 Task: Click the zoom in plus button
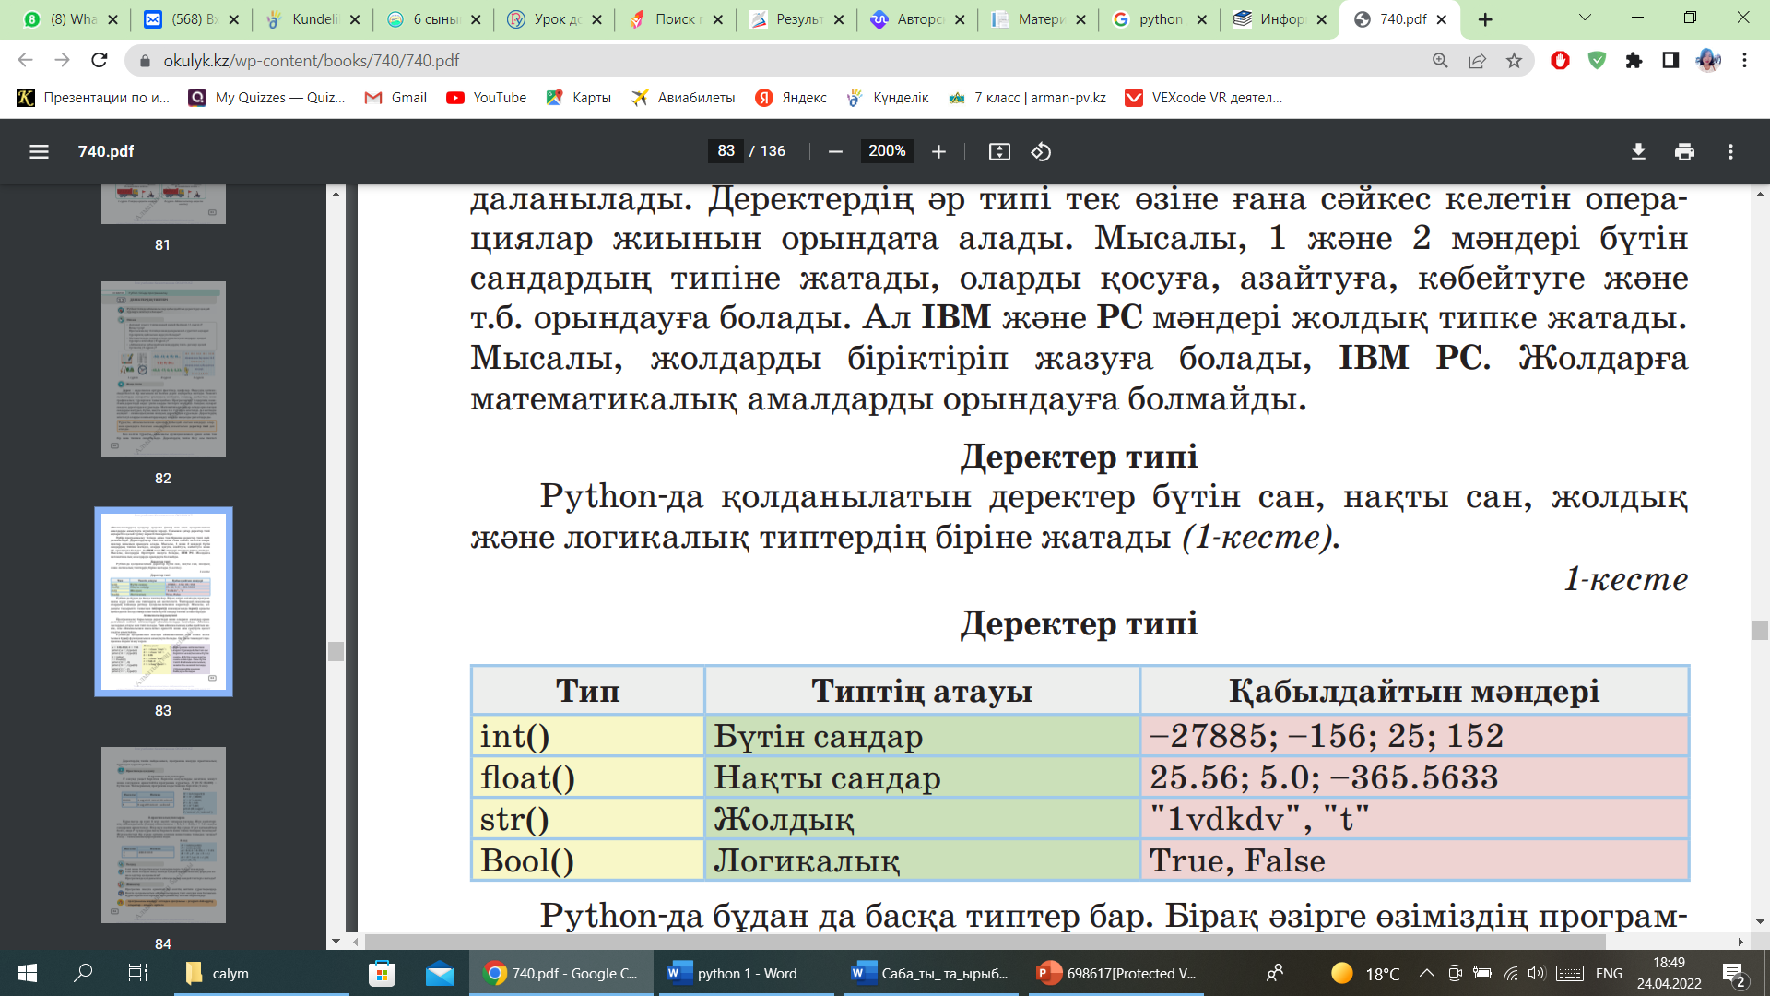(938, 151)
